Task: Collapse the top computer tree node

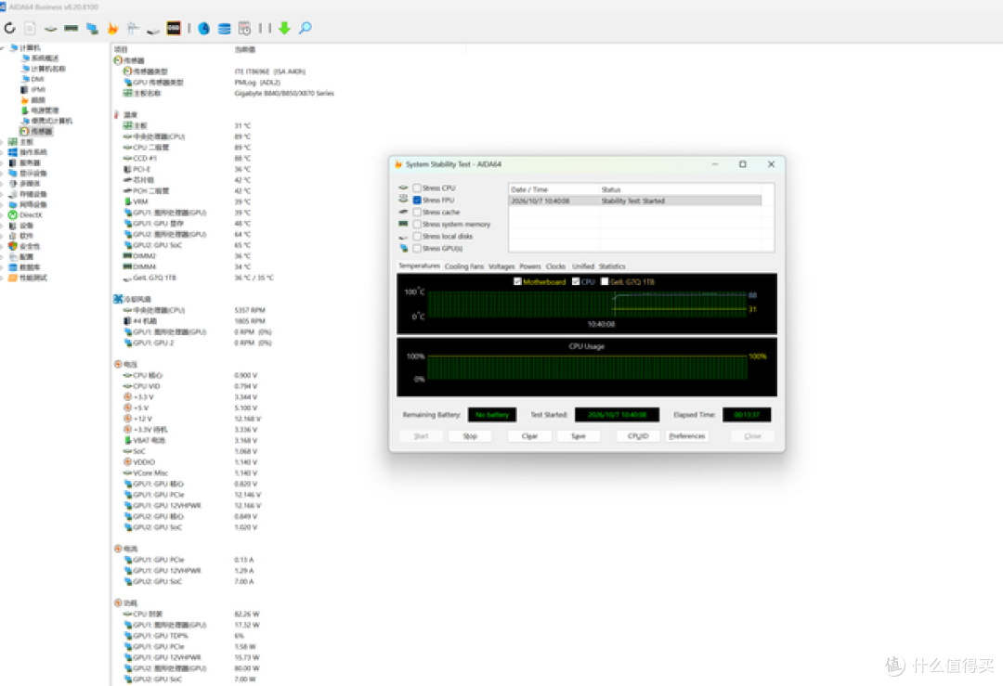Action: (3, 48)
